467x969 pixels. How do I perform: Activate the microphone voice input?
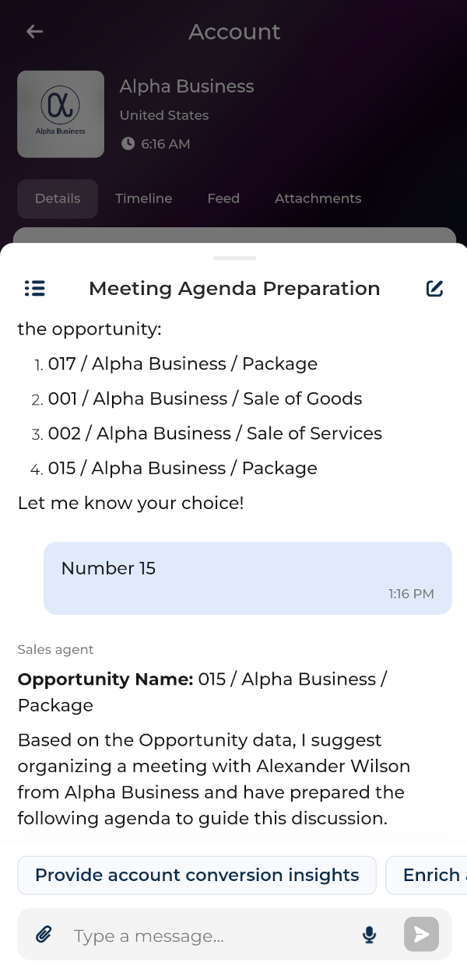tap(370, 935)
